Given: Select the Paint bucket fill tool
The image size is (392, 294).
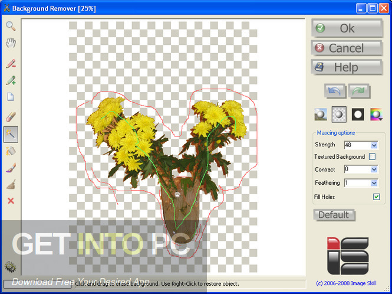Looking at the screenshot, I should click(11, 151).
